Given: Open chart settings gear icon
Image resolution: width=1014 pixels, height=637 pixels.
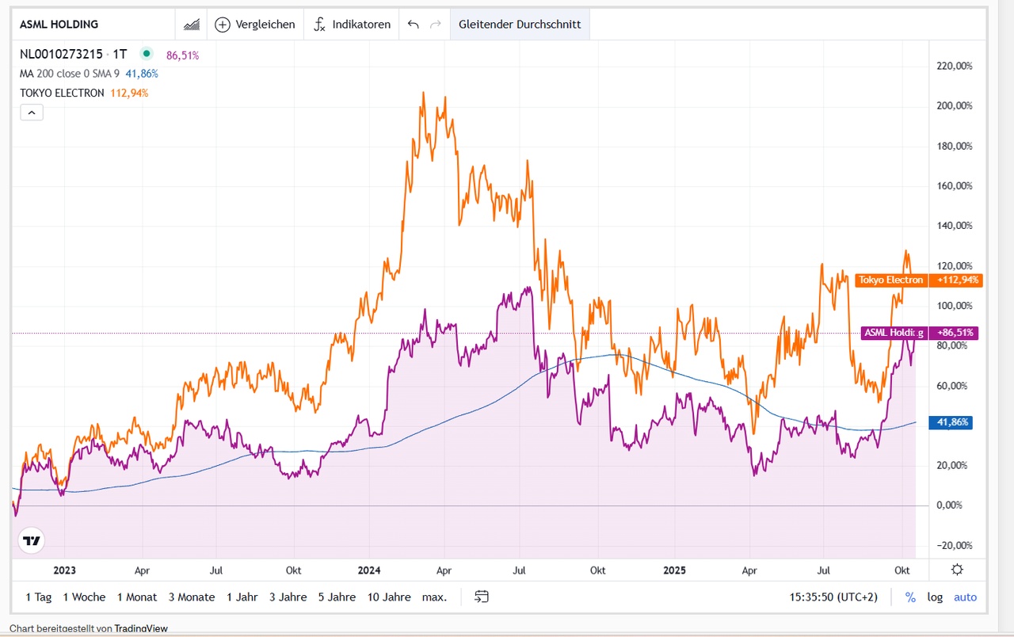Looking at the screenshot, I should 957,570.
